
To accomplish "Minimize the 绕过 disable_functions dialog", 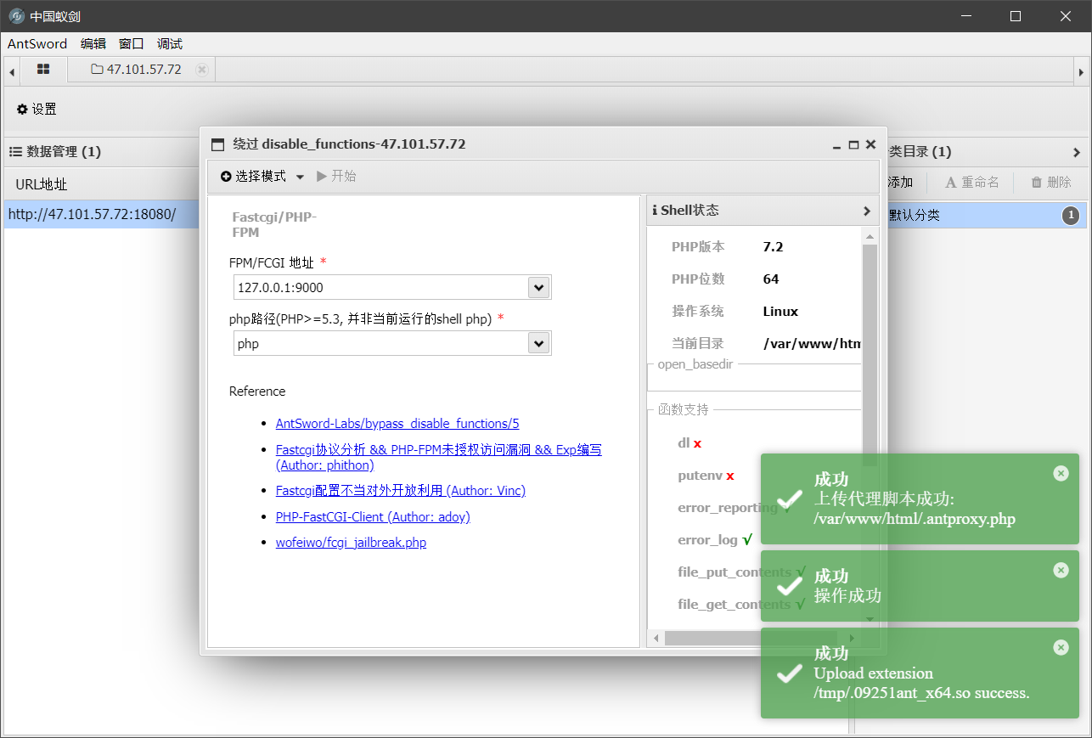I will click(x=837, y=144).
